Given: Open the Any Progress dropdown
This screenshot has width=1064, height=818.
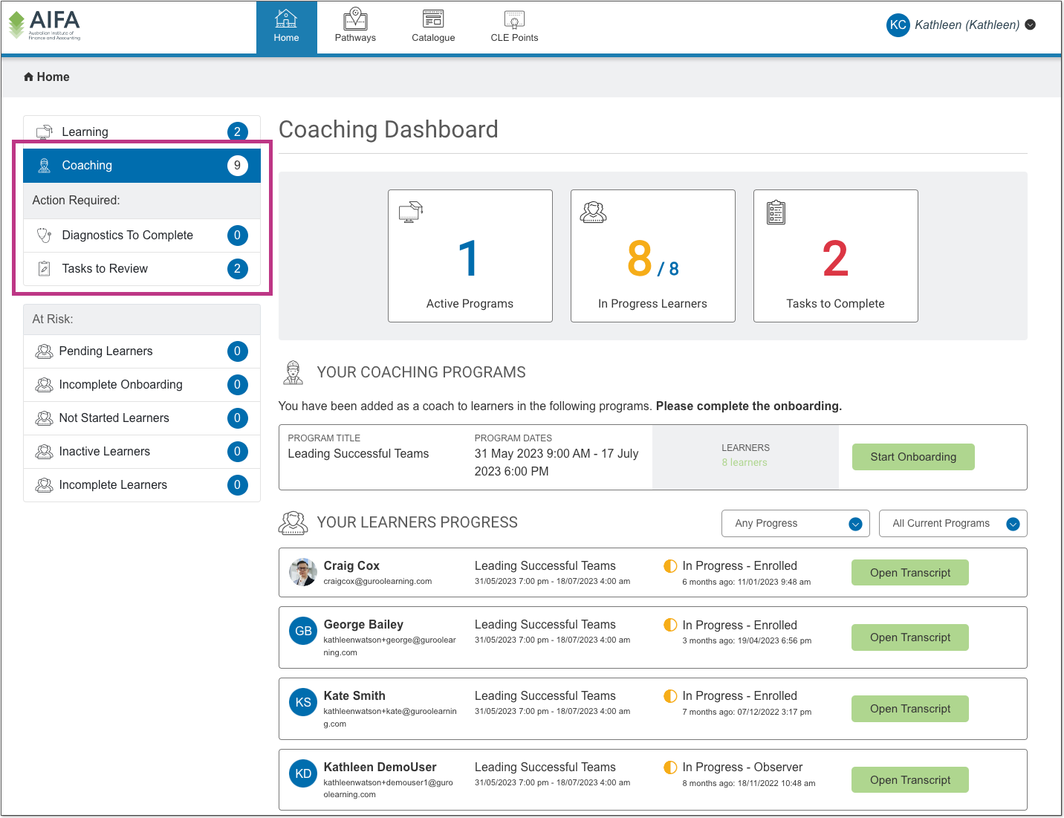Looking at the screenshot, I should click(x=796, y=523).
